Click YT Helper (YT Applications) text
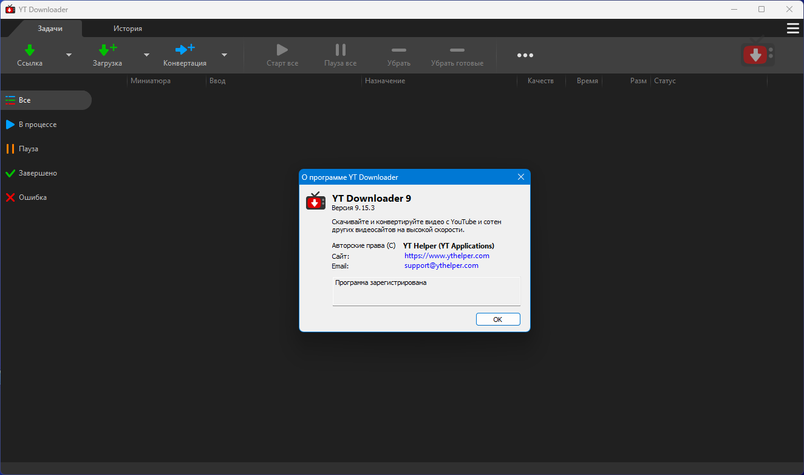804x475 pixels. (449, 246)
